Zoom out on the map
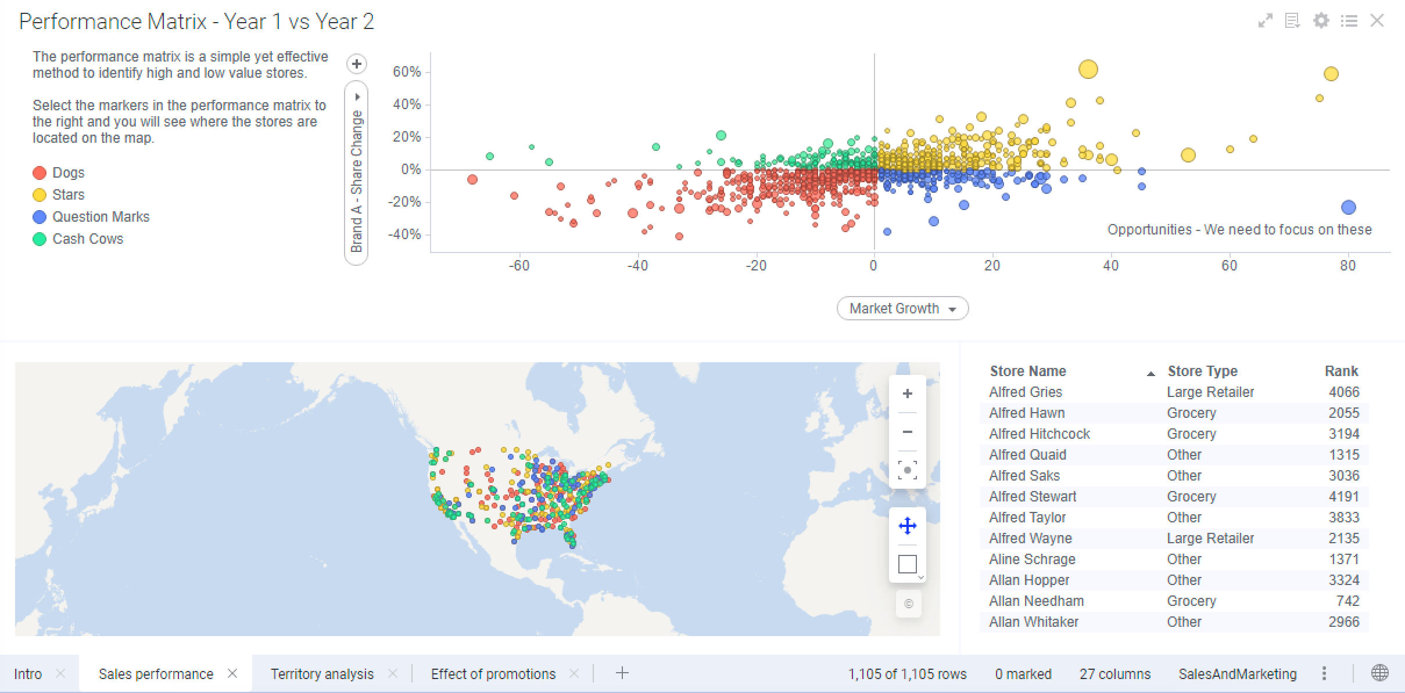The width and height of the screenshot is (1405, 693). [907, 432]
